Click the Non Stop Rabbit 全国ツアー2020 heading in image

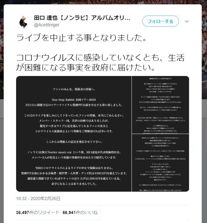(74, 100)
